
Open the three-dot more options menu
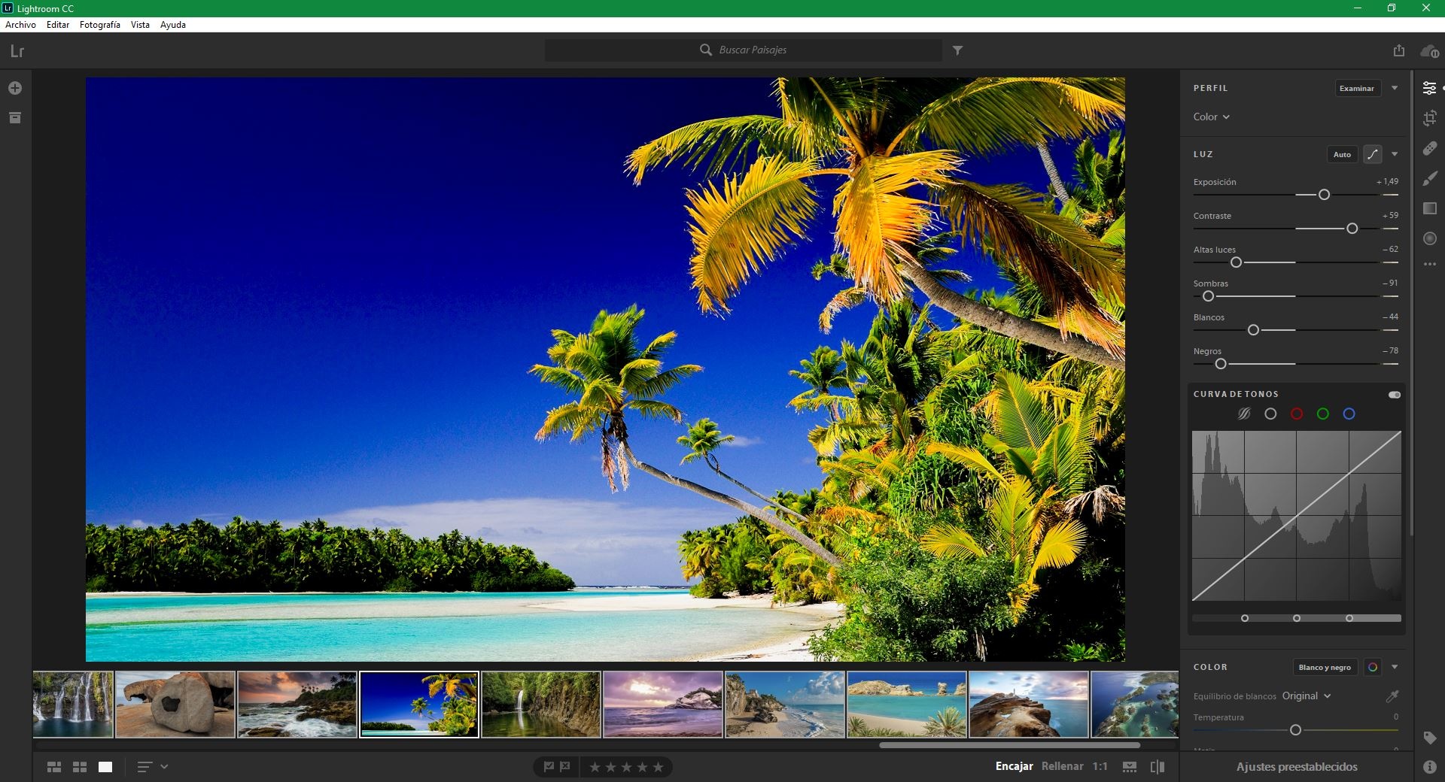tap(1430, 265)
